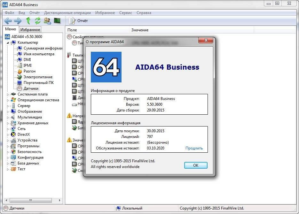Click the 64 logo in About dialog

(x=106, y=67)
